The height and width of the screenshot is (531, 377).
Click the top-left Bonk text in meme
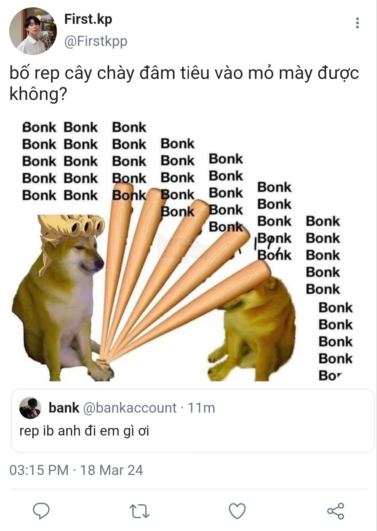39,127
